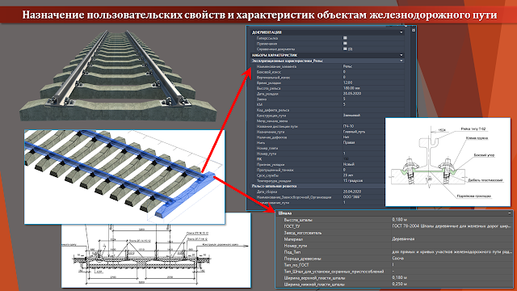Image resolution: width=517 pixels, height=291 pixels.
Task: Edit the Вертикальный_износ value field
Action: (x=373, y=78)
